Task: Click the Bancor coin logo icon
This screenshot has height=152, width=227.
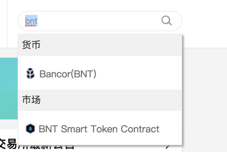Action: click(x=30, y=74)
